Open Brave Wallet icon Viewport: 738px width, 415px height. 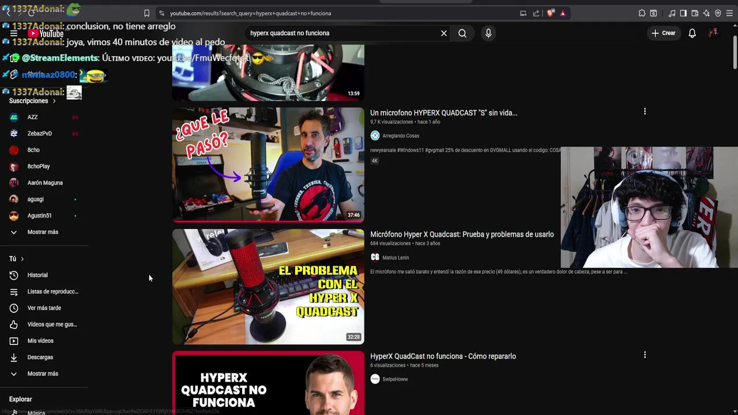(x=695, y=13)
